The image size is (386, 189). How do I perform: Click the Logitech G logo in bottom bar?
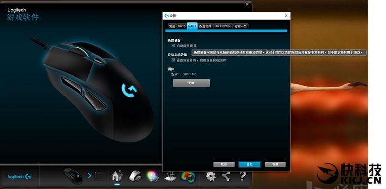pos(19,176)
